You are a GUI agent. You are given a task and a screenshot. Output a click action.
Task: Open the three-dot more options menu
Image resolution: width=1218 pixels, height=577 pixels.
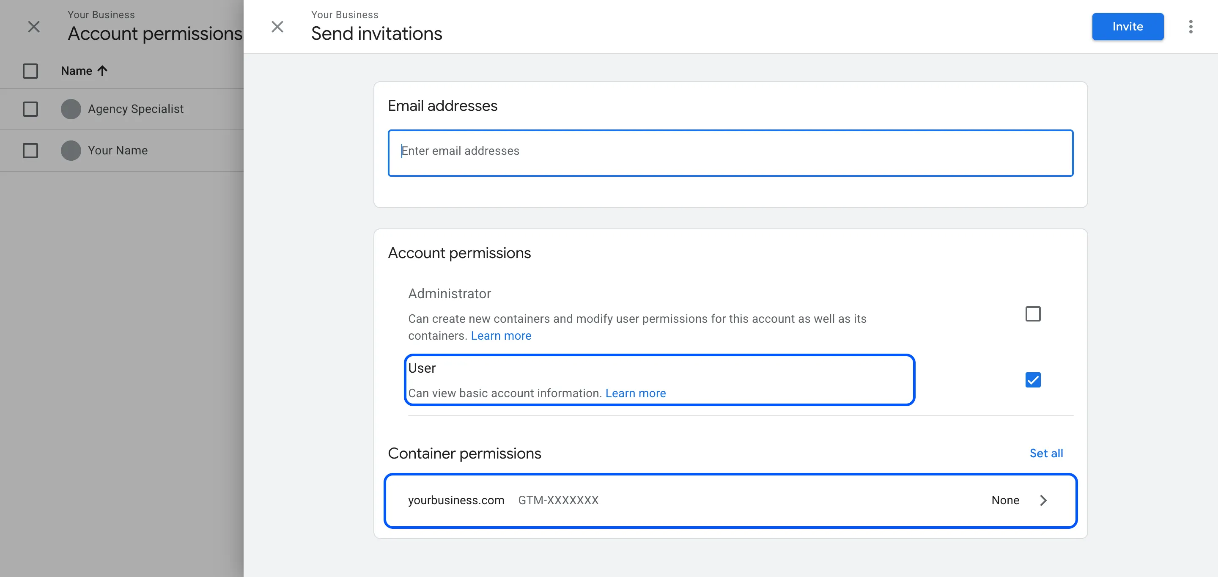(x=1191, y=27)
